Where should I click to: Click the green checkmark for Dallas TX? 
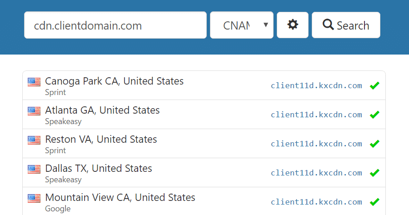(x=374, y=173)
